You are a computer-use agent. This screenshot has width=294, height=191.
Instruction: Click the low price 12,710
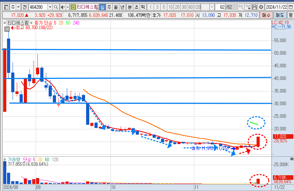pyautogui.click(x=251, y=15)
